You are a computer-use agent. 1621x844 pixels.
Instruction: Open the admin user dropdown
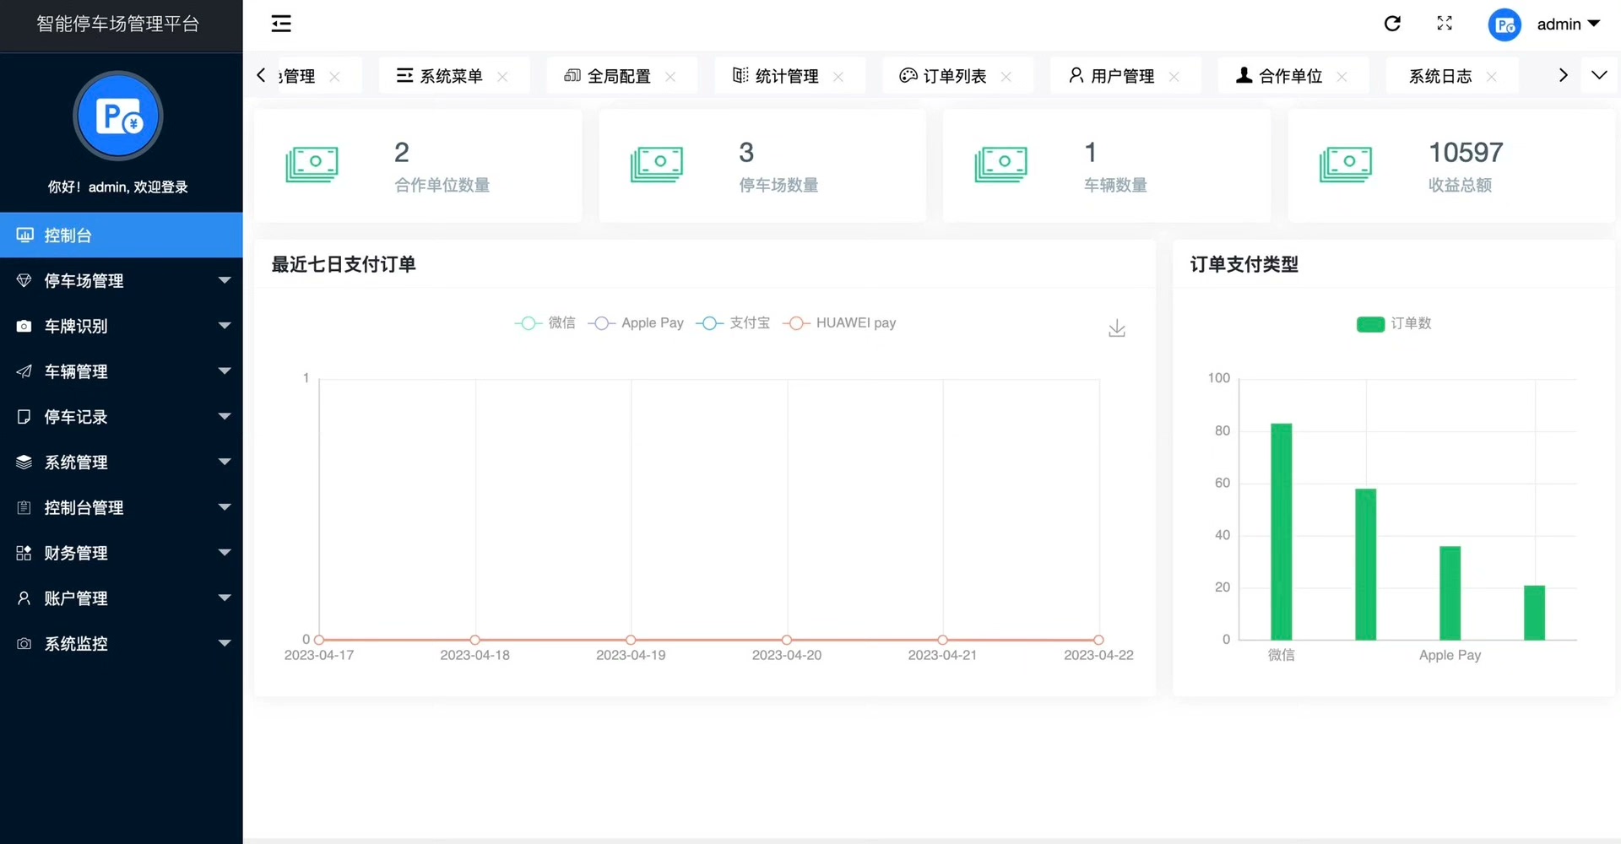(x=1569, y=24)
